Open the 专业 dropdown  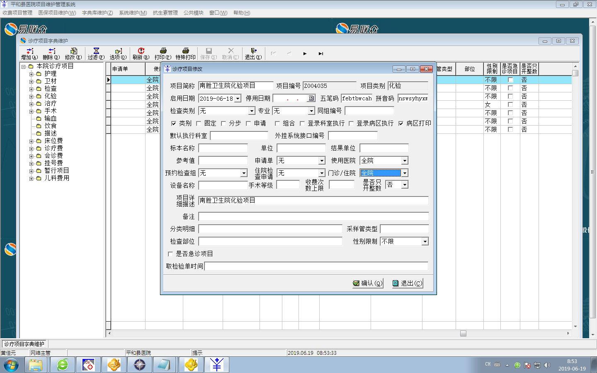[311, 111]
